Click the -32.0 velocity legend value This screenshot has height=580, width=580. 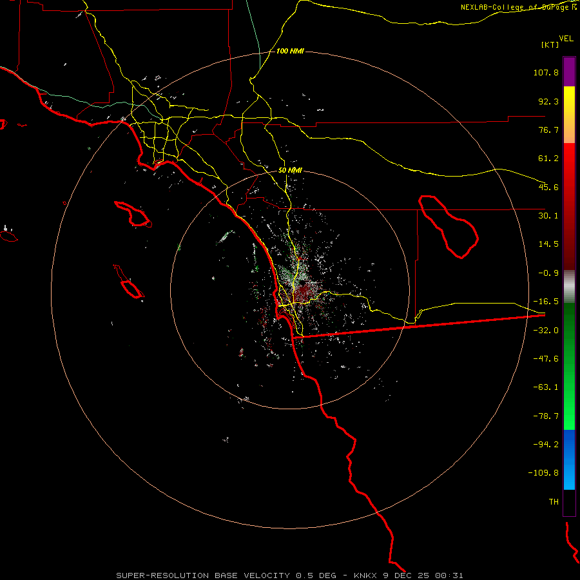coord(546,331)
